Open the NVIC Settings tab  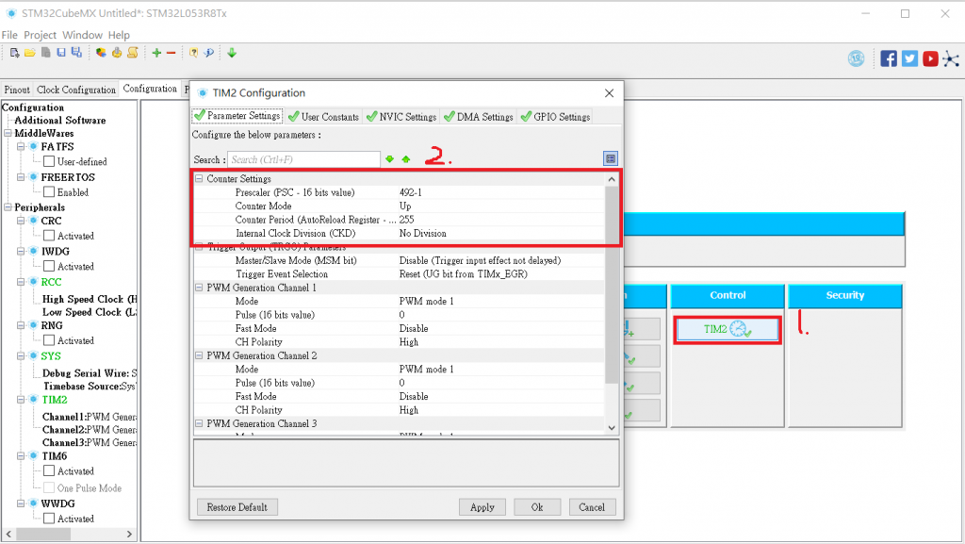[401, 116]
